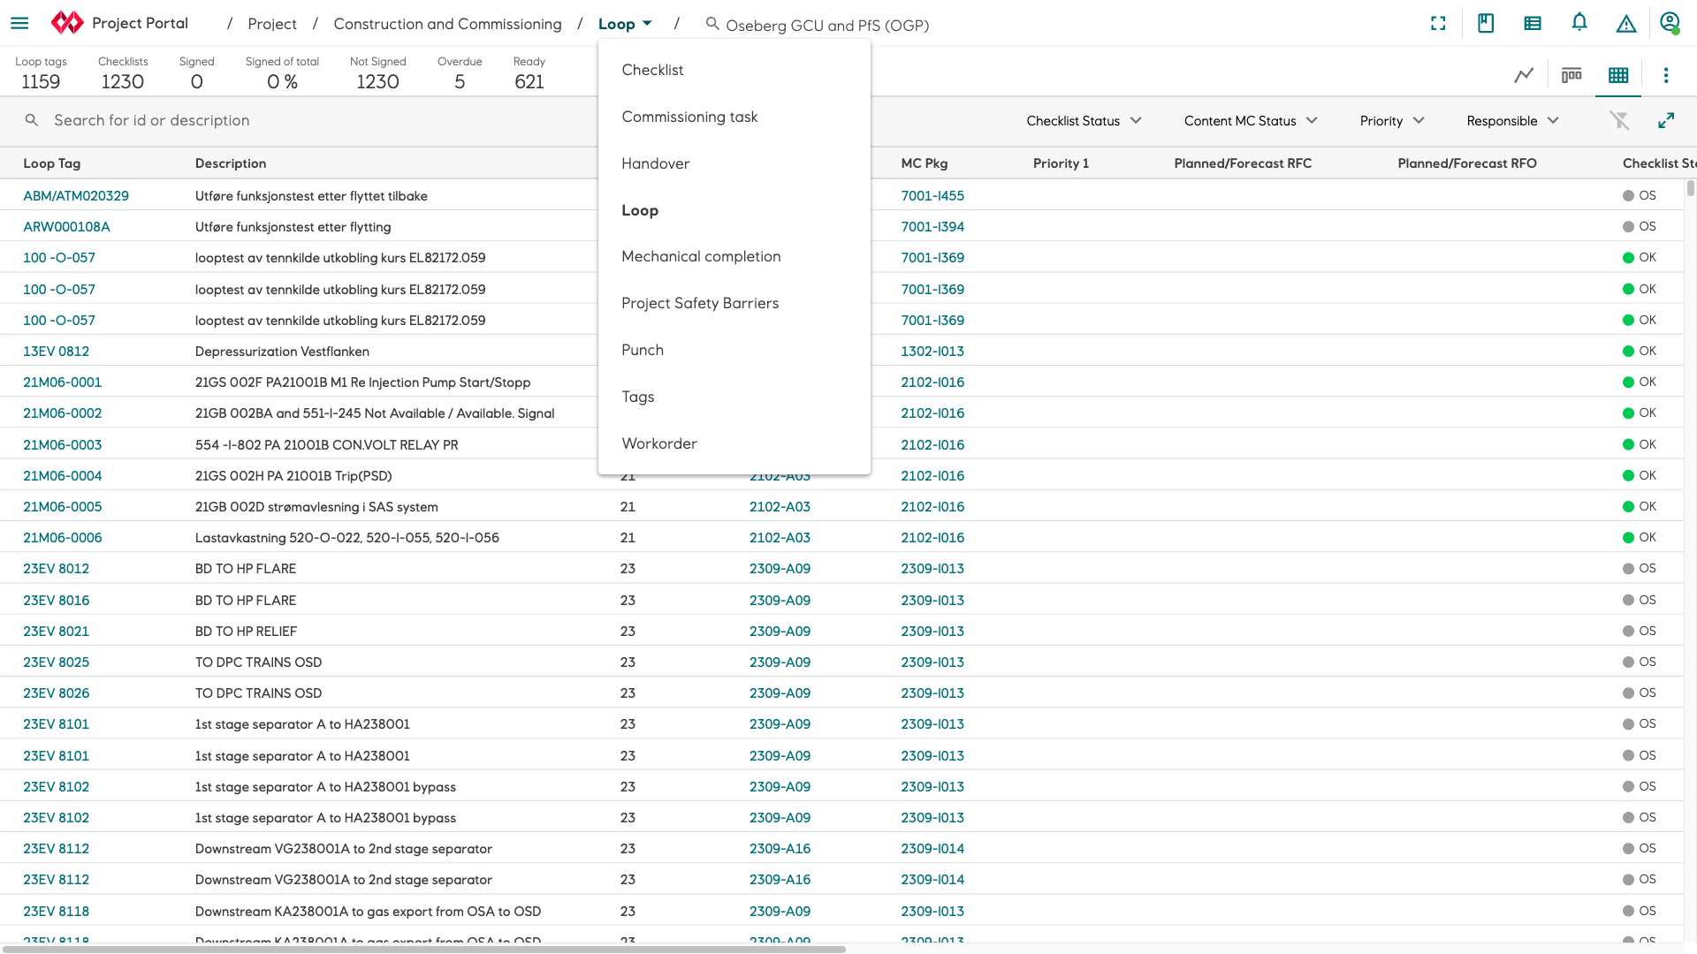Select Punch menu entry

point(734,350)
